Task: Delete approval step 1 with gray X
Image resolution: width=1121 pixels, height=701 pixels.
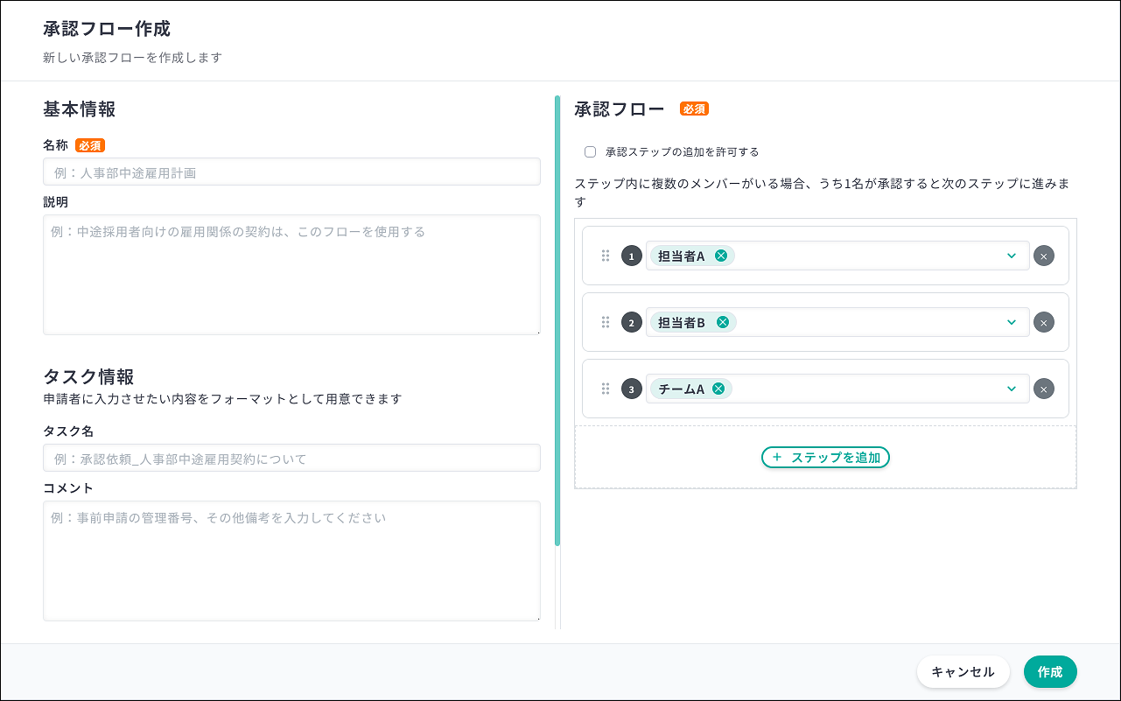Action: coord(1043,256)
